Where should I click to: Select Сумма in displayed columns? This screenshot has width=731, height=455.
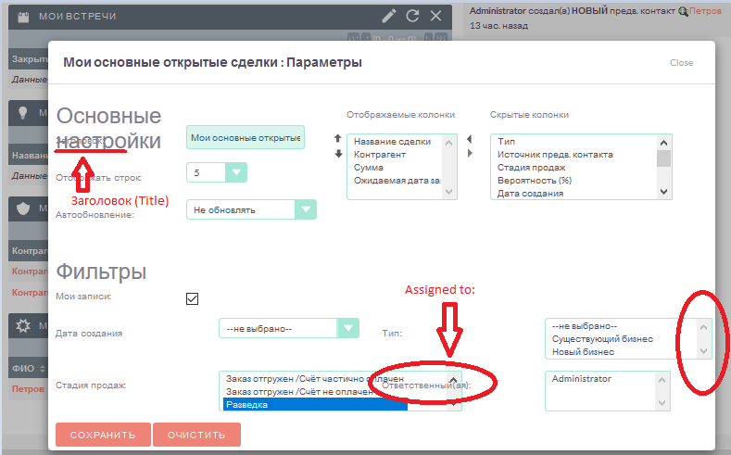pos(369,168)
